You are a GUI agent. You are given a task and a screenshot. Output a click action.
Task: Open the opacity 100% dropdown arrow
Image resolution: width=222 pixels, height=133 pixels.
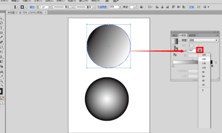tap(120, 7)
